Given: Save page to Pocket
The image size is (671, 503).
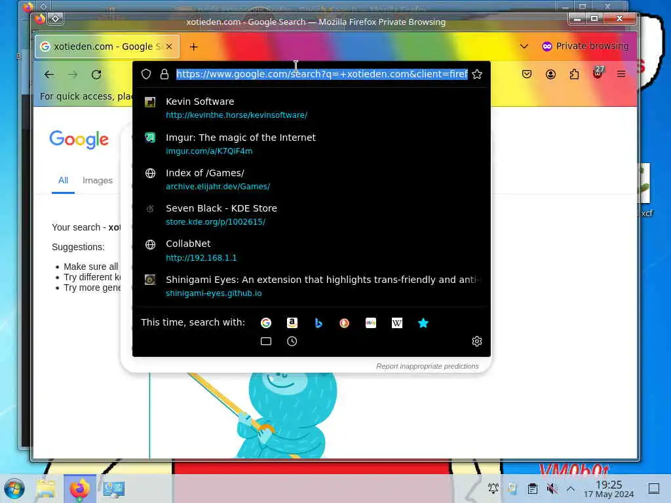Looking at the screenshot, I should (527, 75).
